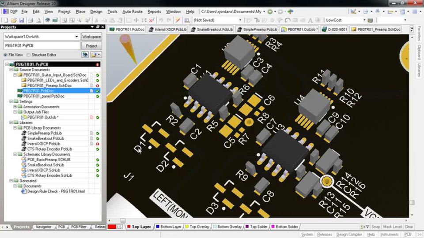Image resolution: width=424 pixels, height=238 pixels.
Task: Redo the last action
Action: pyautogui.click(x=169, y=20)
